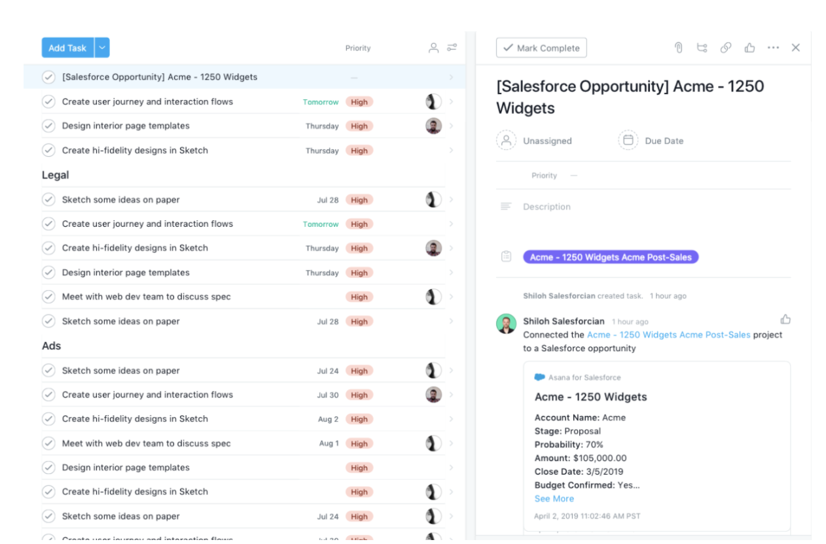Click the Aug 2 due date cell
The height and width of the screenshot is (544, 826).
click(x=329, y=419)
